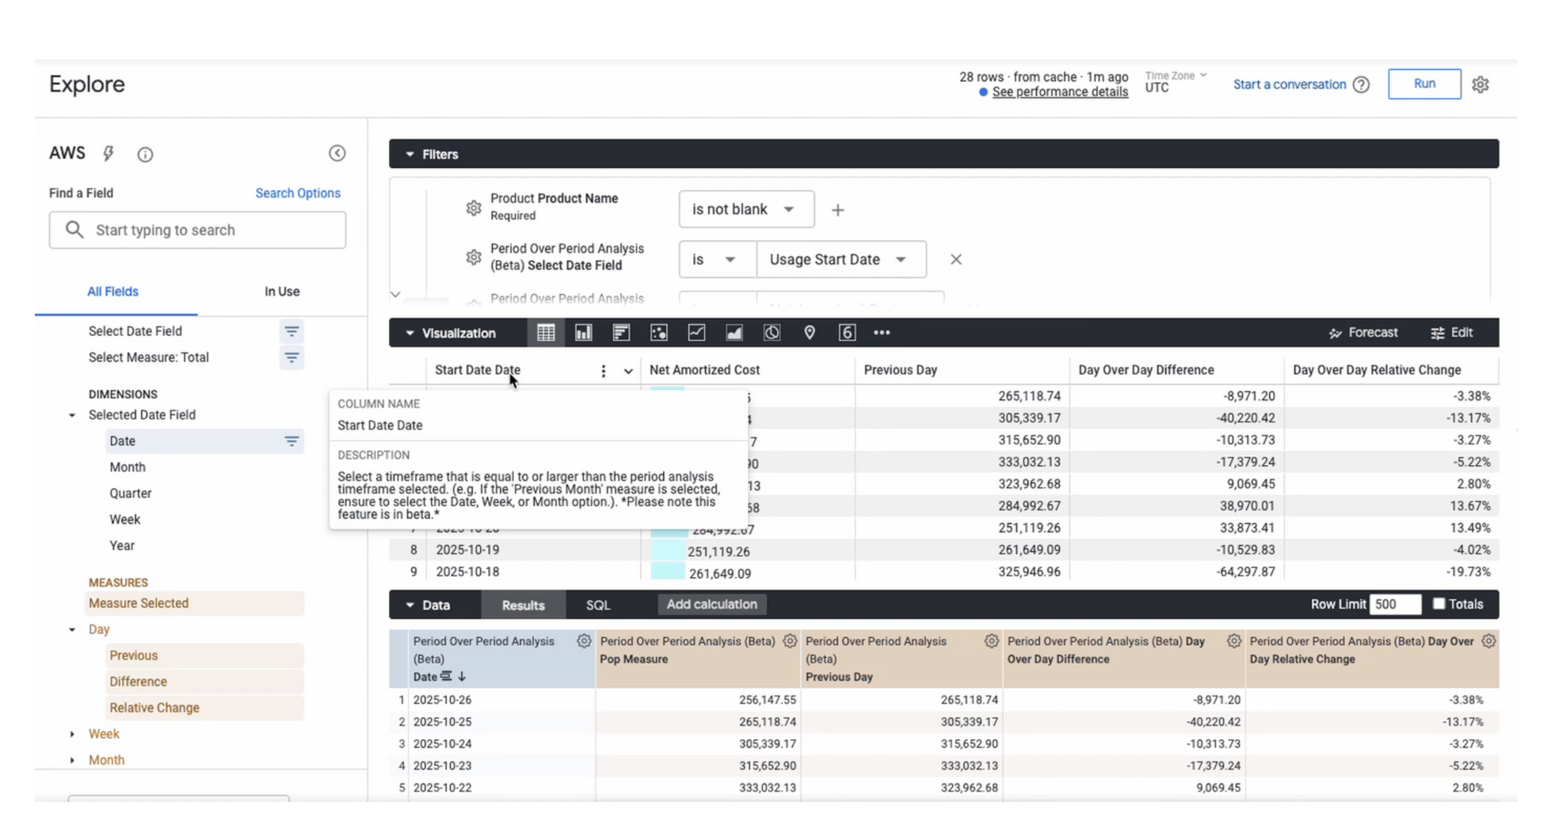Choose the single value visualization icon
Viewport: 1551px width, 840px height.
(x=847, y=333)
